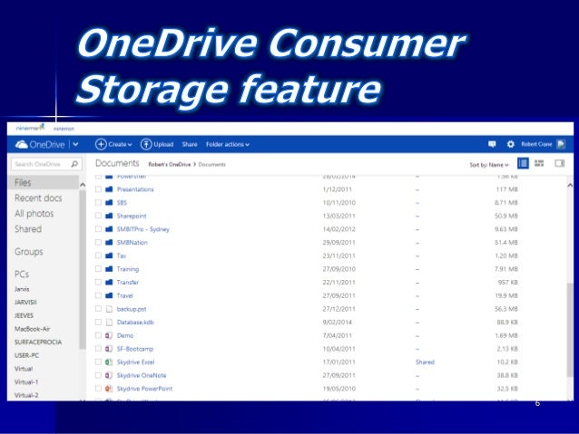579x434 pixels.
Task: Open the OneDrive app switcher chevron
Action: (x=75, y=145)
